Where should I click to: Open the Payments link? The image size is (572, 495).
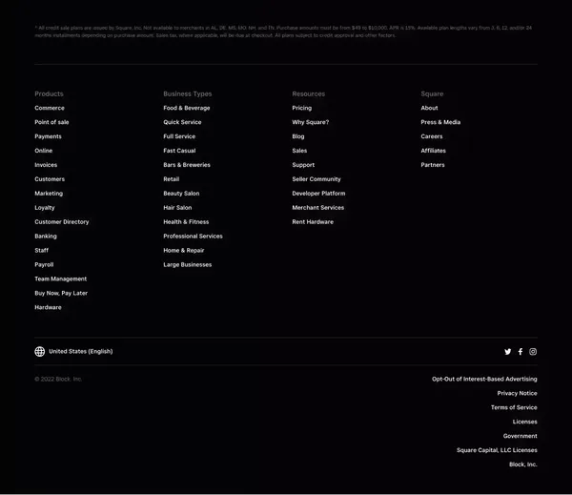coord(49,136)
